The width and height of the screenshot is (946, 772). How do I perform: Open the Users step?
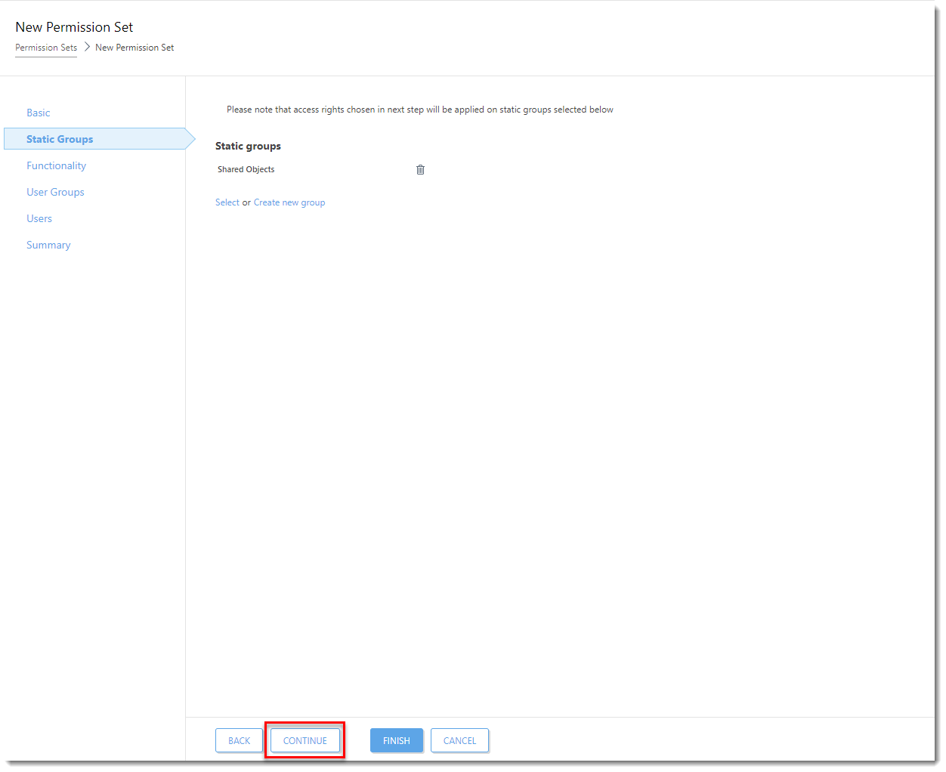coord(39,218)
